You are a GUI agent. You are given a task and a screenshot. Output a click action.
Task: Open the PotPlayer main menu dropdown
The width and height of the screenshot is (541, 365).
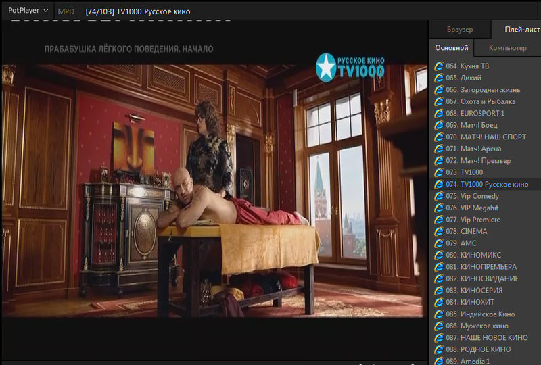[x=28, y=11]
